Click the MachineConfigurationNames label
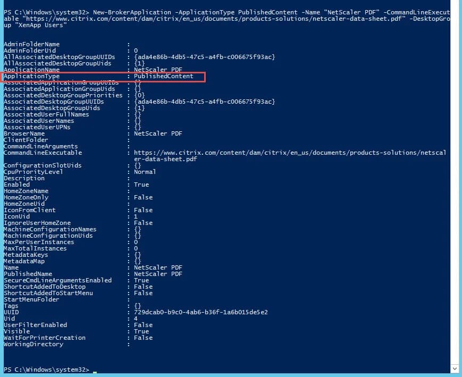 pyautogui.click(x=50, y=229)
